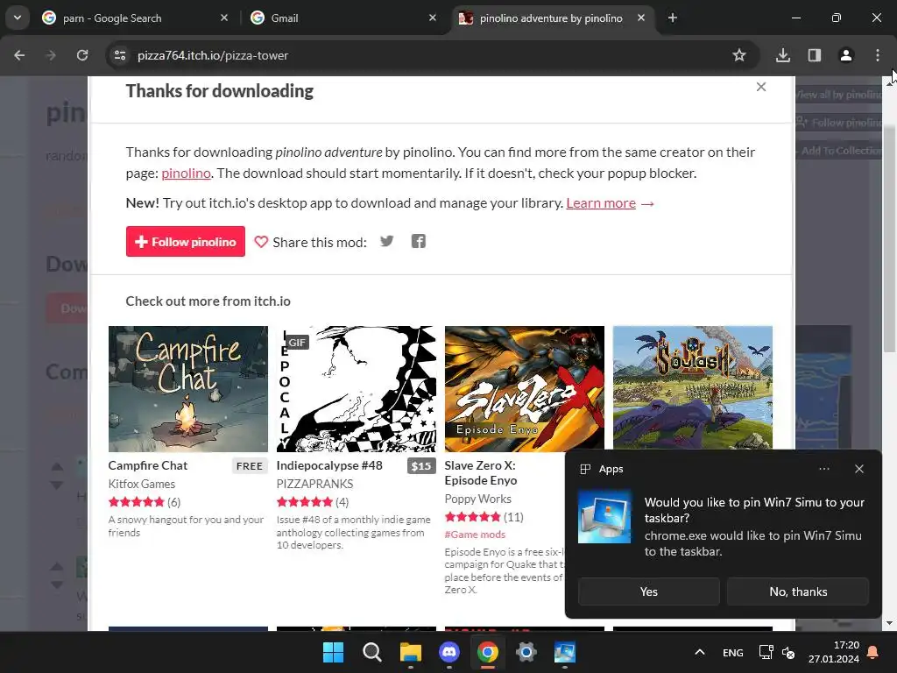Open the Windows Start menu
This screenshot has width=897, height=673.
click(333, 652)
